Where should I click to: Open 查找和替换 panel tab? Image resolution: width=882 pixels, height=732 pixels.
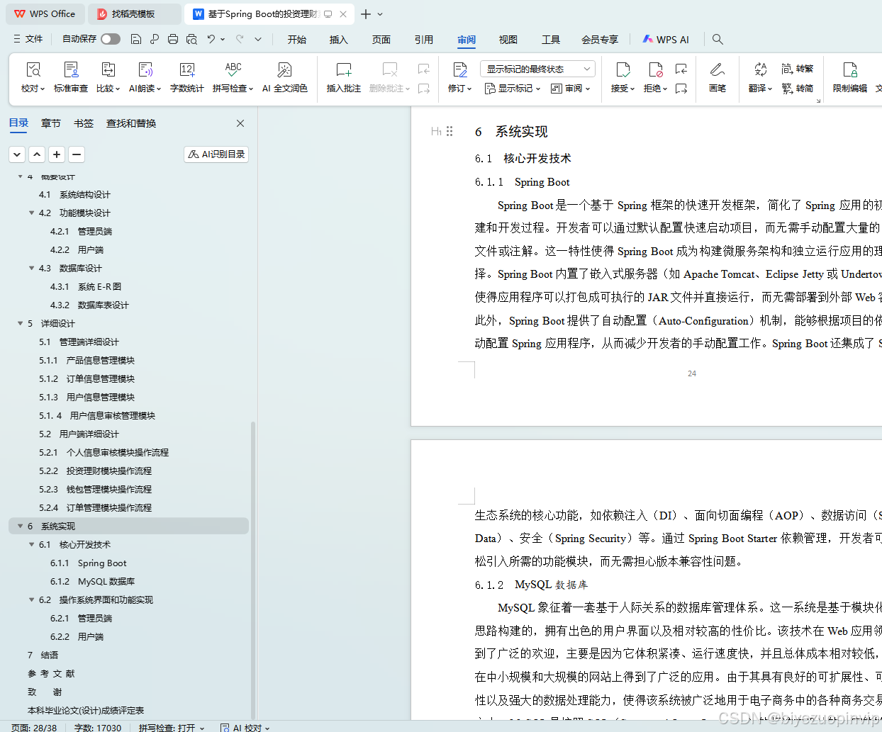pyautogui.click(x=131, y=123)
